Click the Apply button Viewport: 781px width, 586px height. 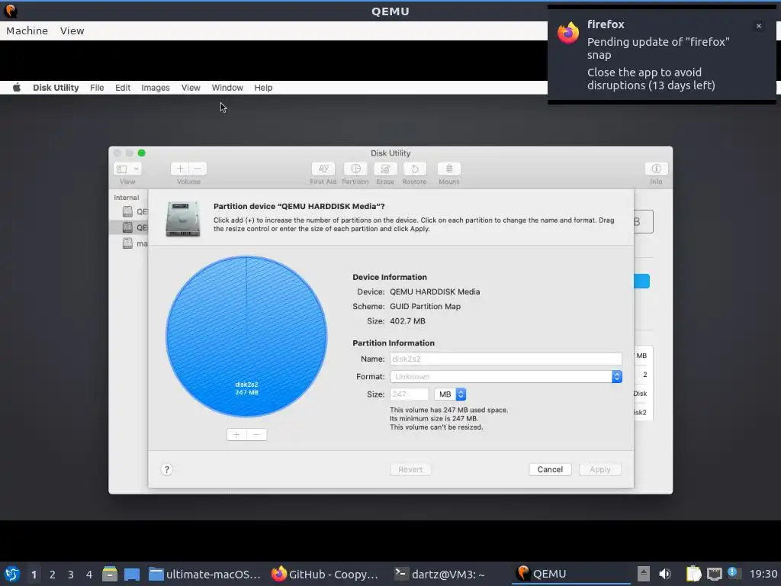[599, 469]
